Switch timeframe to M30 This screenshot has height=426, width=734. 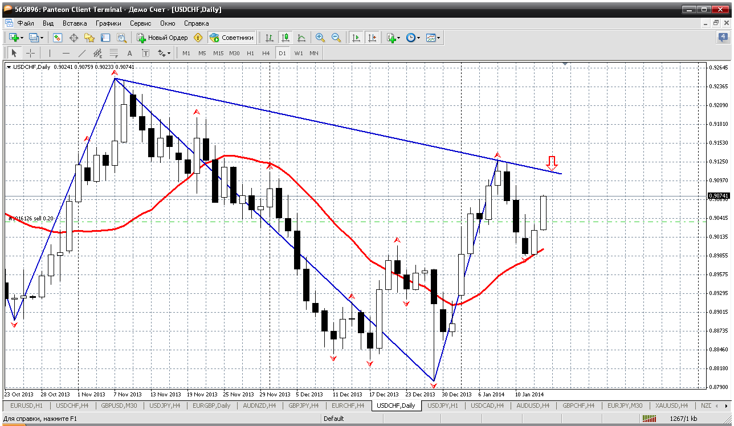point(234,53)
